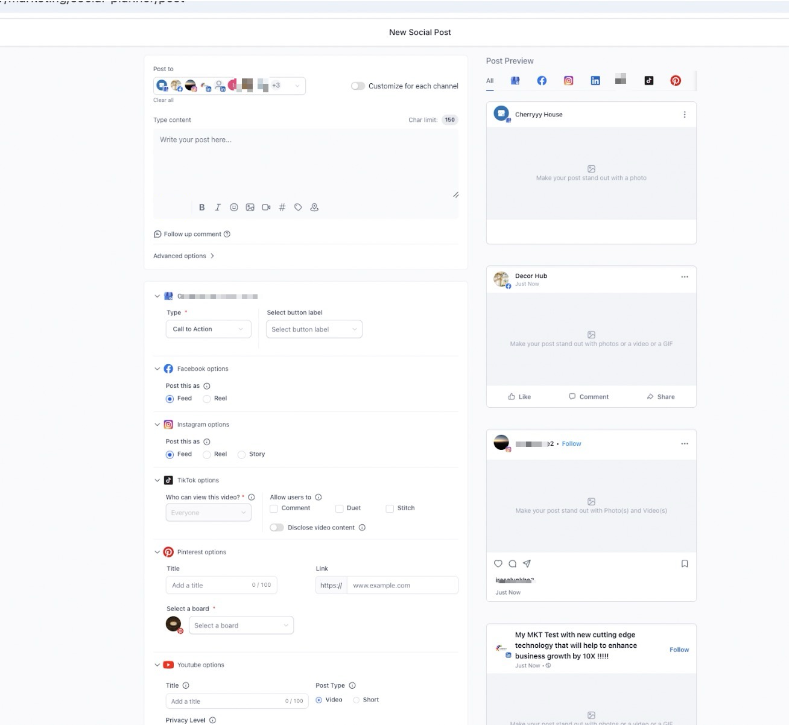Click info icon next to YouTube Title
The image size is (789, 725).
point(186,685)
